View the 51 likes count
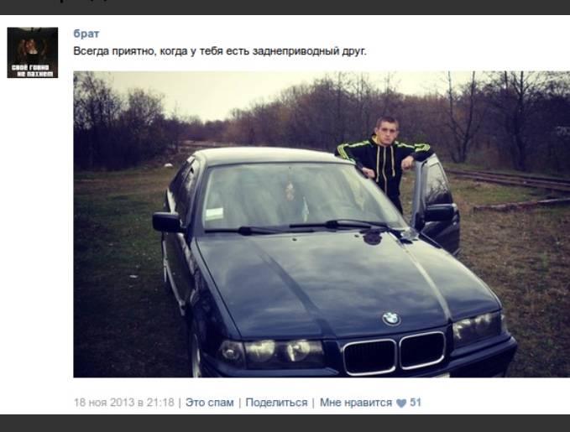570x432 pixels. click(x=416, y=403)
